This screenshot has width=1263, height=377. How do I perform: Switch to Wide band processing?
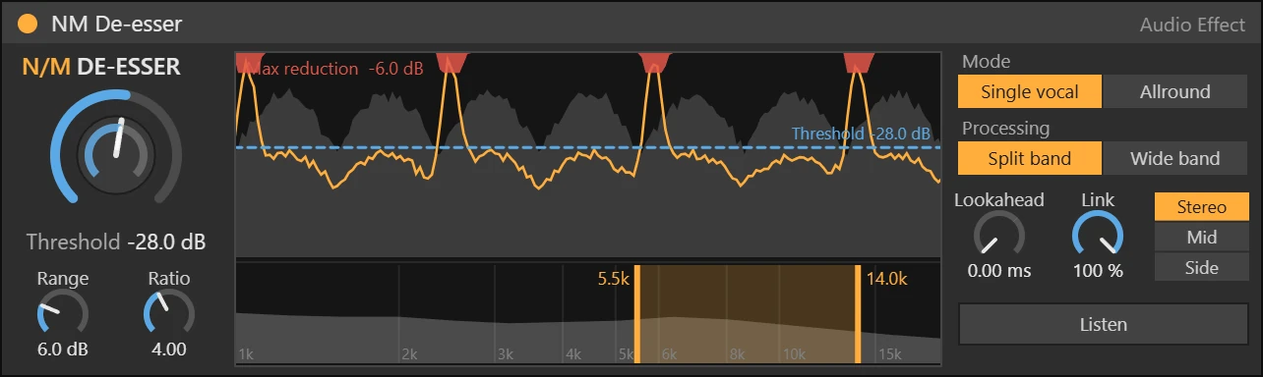coord(1175,158)
